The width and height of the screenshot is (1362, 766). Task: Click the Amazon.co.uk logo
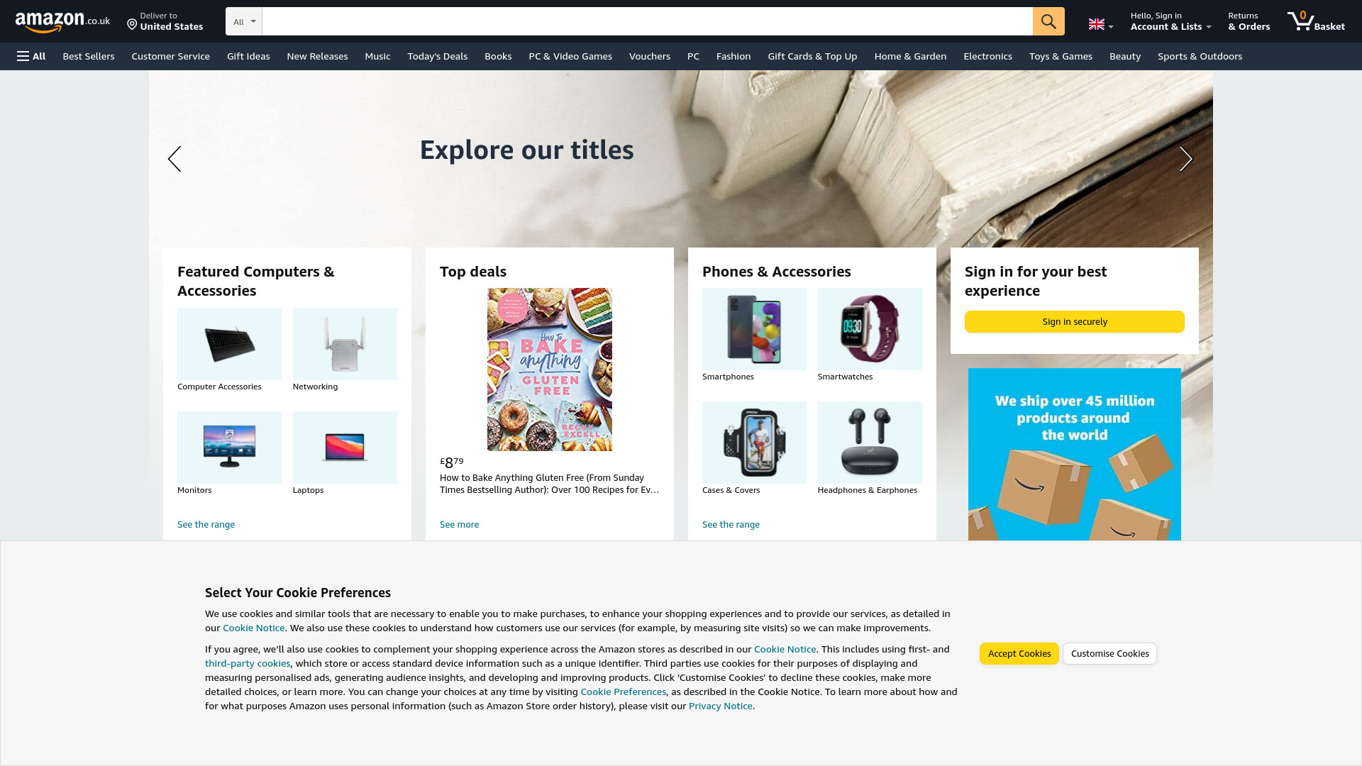pyautogui.click(x=62, y=22)
